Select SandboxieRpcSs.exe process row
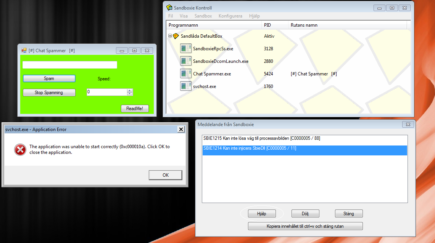This screenshot has height=243, width=435. 288,48
